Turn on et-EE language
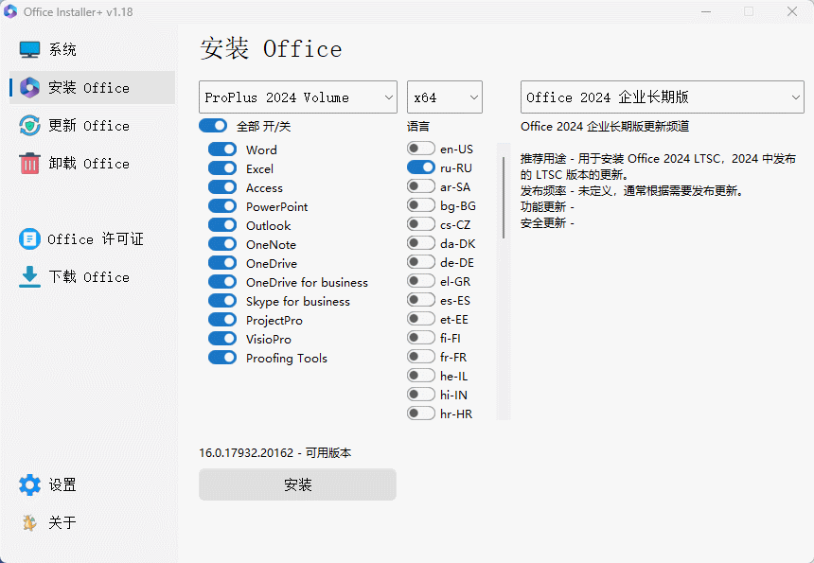The width and height of the screenshot is (814, 563). 421,319
